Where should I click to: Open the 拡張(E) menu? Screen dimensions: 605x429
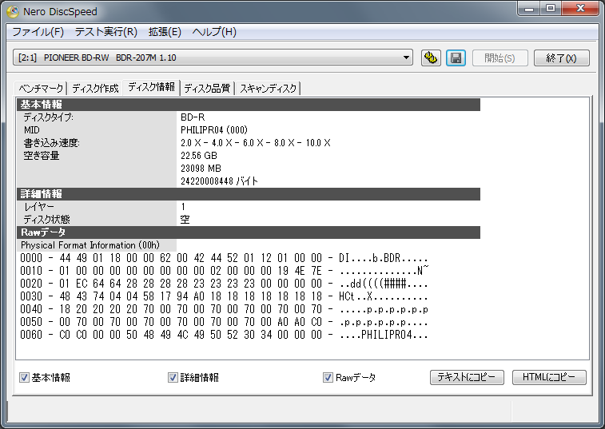165,32
